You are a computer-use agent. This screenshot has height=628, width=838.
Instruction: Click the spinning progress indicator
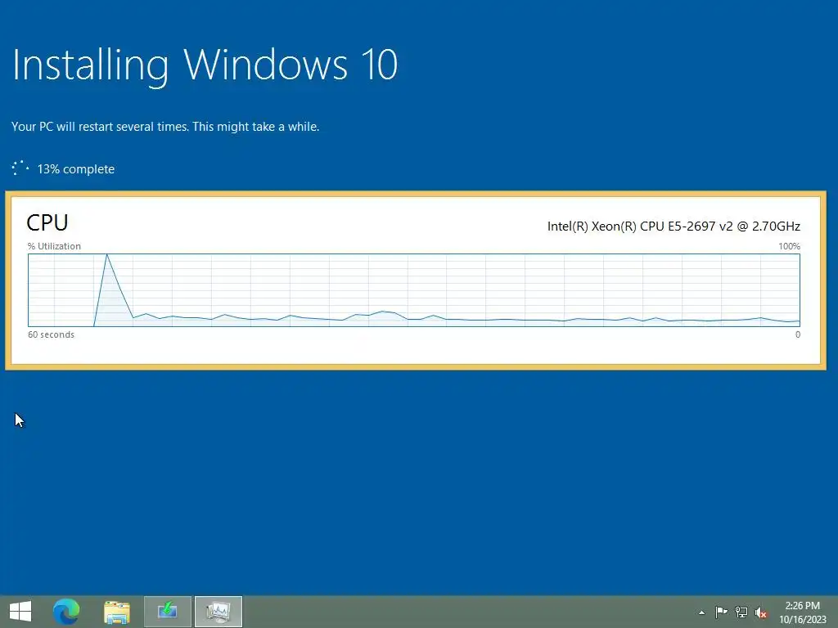click(x=20, y=168)
